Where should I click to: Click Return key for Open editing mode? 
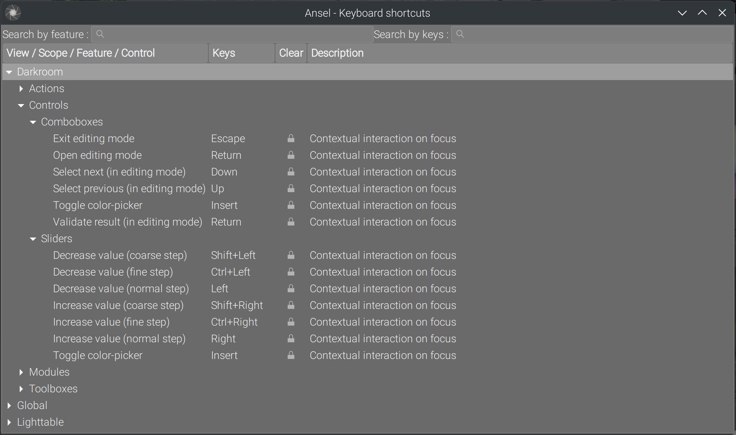tap(226, 155)
